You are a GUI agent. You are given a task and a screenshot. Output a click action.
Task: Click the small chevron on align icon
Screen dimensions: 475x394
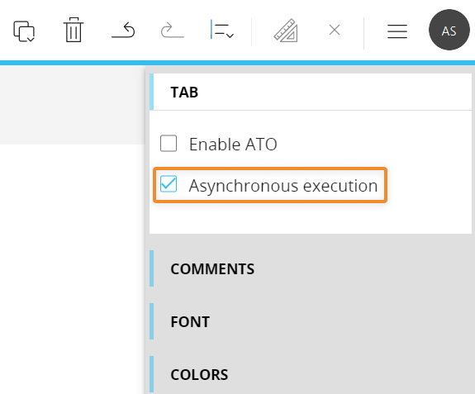[230, 36]
